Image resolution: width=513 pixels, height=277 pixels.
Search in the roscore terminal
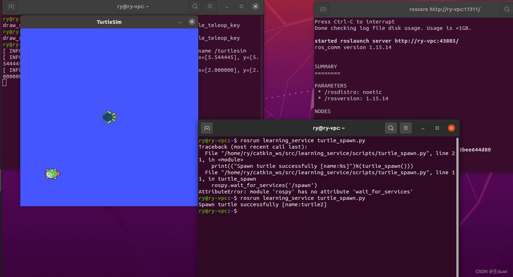[x=507, y=9]
